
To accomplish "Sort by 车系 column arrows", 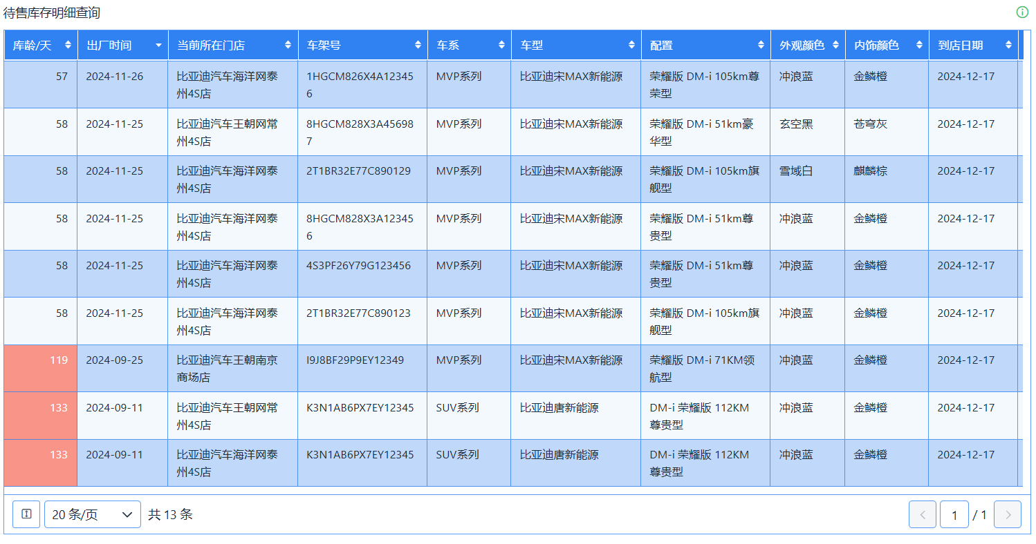I will tap(501, 45).
